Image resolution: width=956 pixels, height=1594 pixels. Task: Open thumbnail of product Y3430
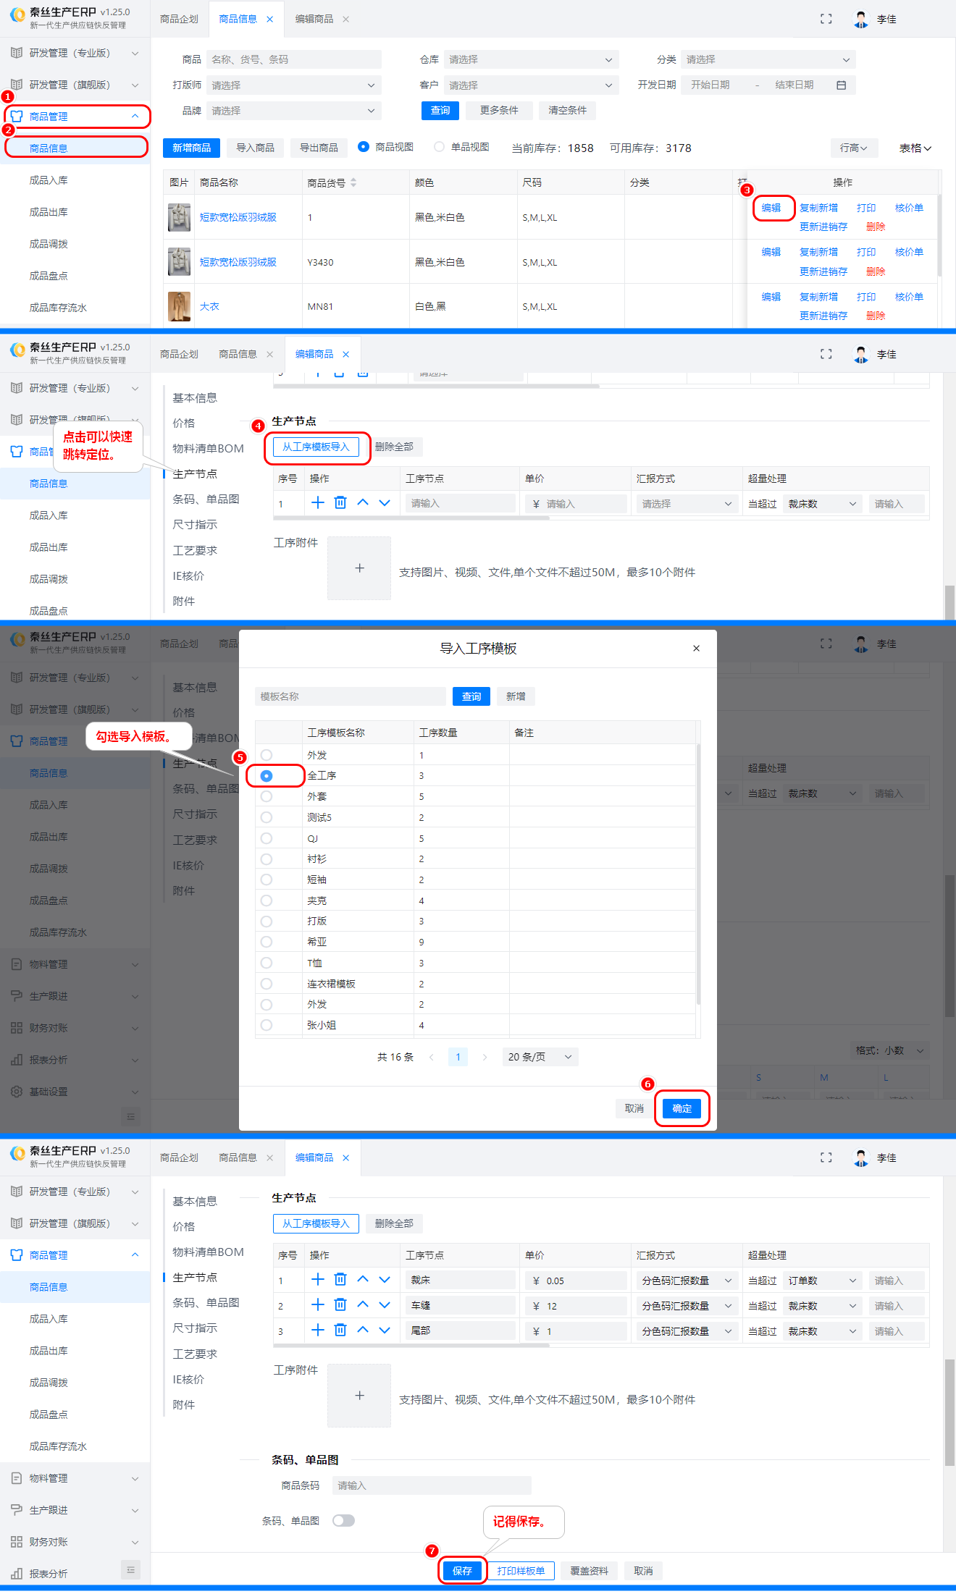[179, 261]
